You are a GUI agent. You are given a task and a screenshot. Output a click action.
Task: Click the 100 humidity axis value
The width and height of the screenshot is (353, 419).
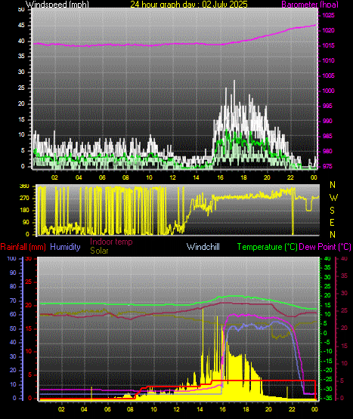tap(12, 258)
